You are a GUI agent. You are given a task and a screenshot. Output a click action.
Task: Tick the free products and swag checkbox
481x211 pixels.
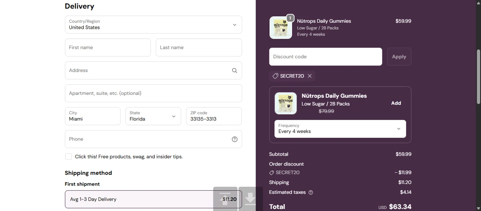(x=68, y=156)
